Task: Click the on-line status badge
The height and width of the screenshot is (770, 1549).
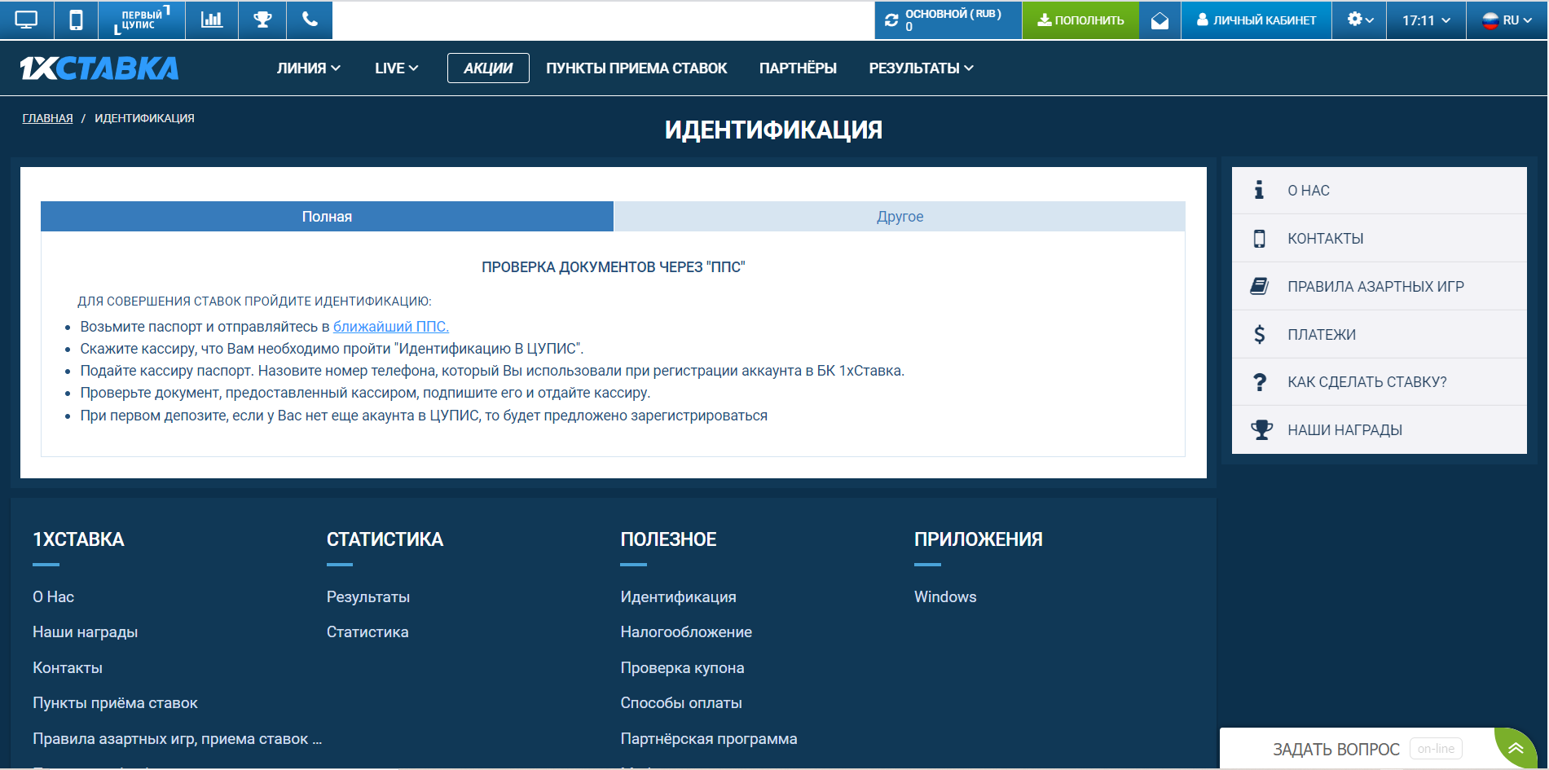Action: [1436, 749]
